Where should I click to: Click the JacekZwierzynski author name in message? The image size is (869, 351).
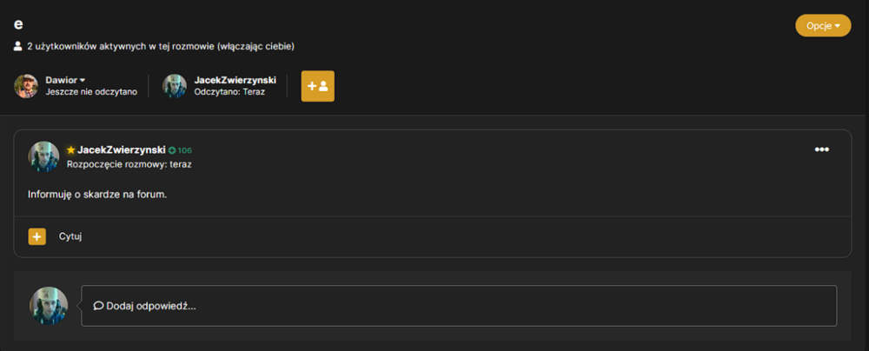coord(122,149)
